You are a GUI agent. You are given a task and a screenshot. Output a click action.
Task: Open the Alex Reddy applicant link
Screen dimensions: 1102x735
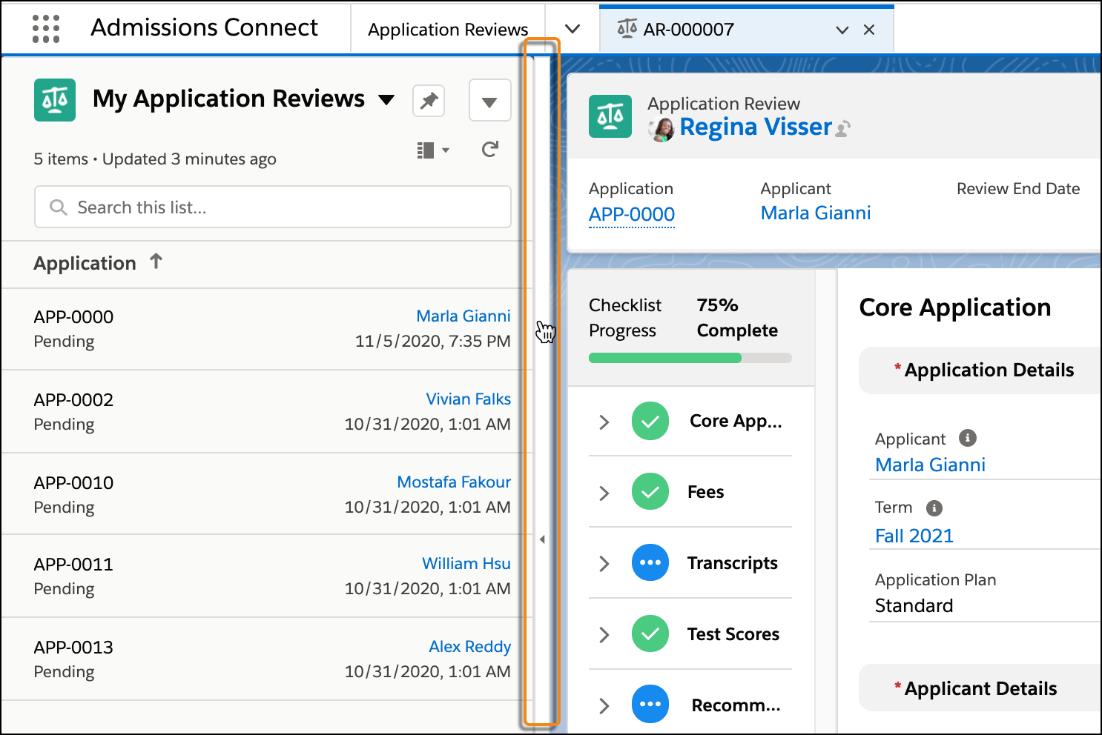470,646
